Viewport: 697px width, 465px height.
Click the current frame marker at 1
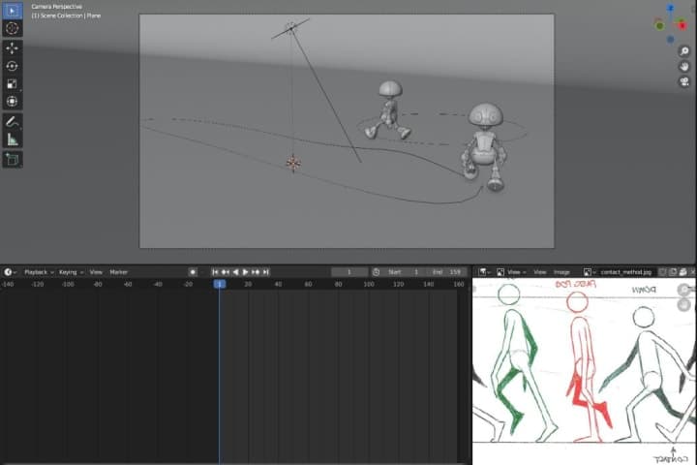[x=220, y=284]
